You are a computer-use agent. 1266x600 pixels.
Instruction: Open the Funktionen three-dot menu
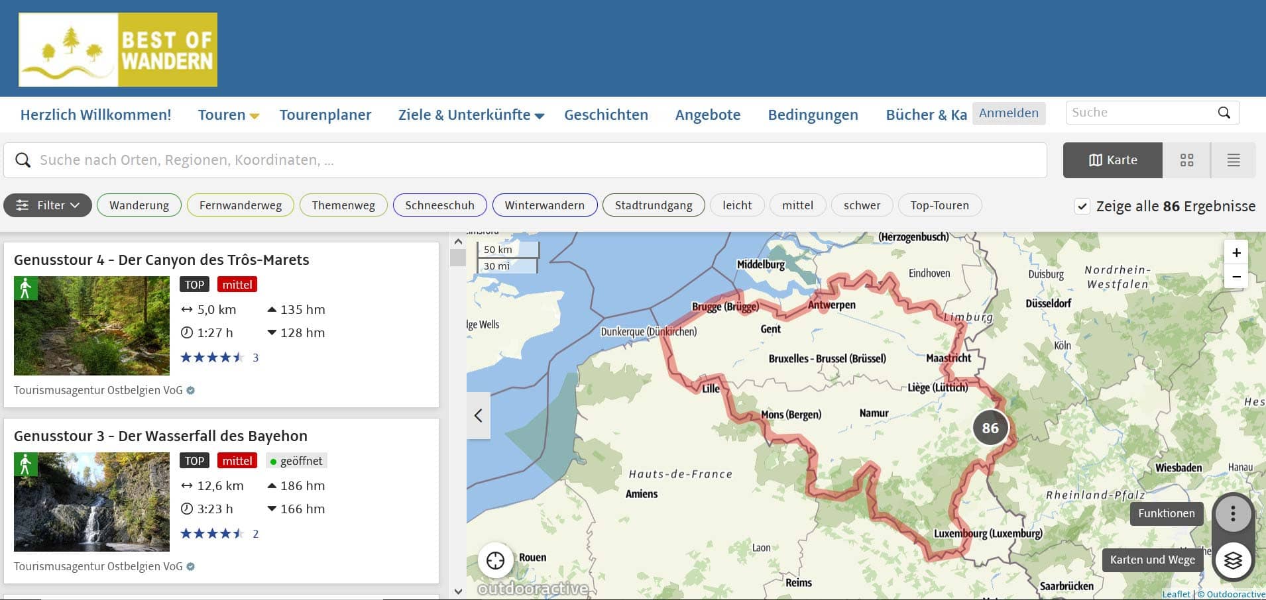[1232, 513]
